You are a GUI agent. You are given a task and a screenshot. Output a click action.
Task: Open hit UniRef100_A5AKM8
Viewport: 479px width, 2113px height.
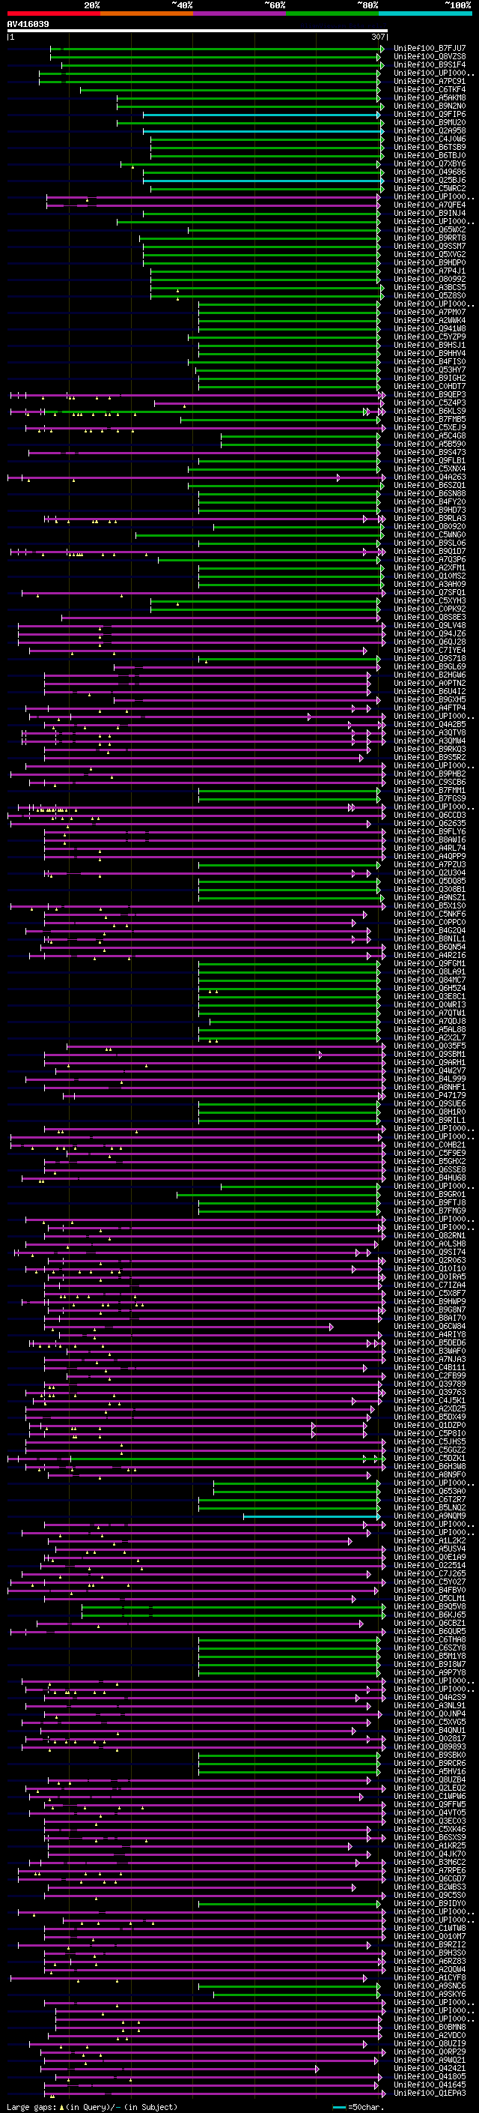pos(430,97)
